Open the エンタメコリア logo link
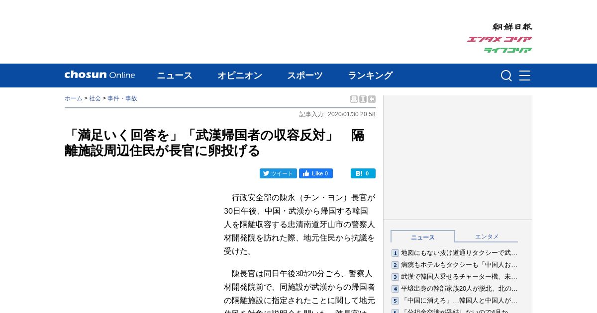 tap(499, 39)
